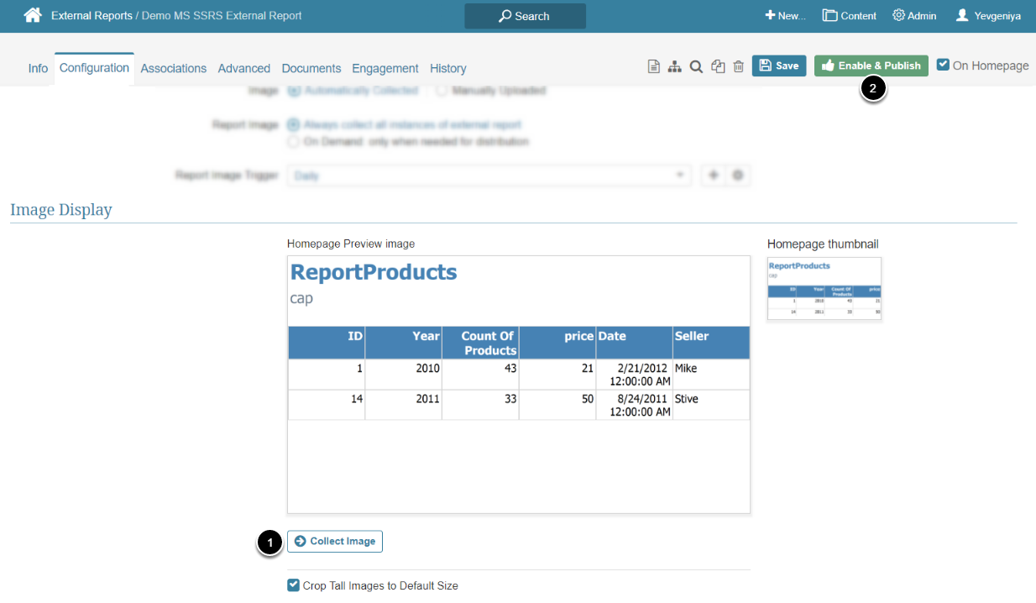Click the Homepage thumbnail image

click(x=824, y=288)
